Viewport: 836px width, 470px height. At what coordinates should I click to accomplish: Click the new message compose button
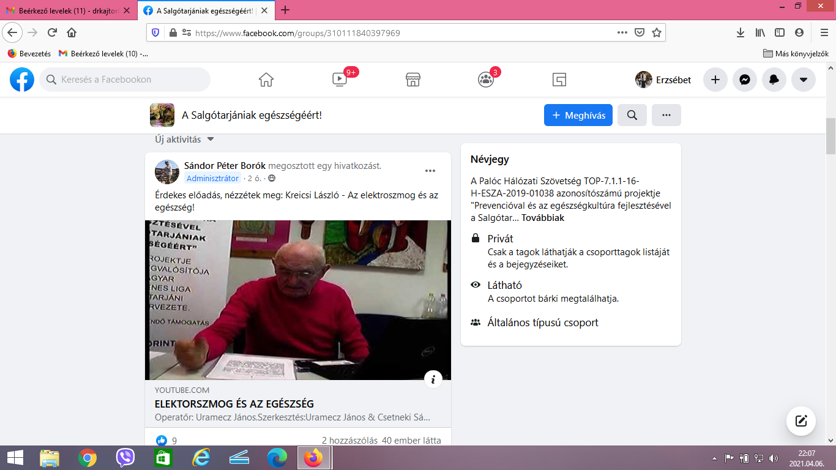tap(801, 421)
